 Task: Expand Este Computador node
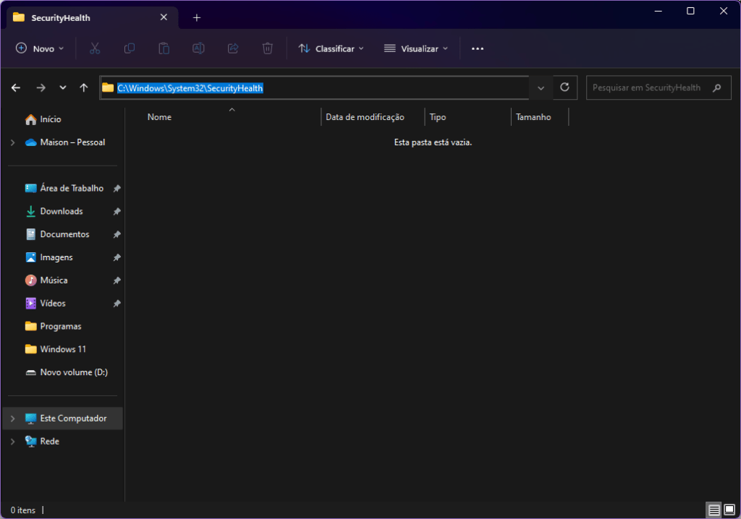click(13, 419)
